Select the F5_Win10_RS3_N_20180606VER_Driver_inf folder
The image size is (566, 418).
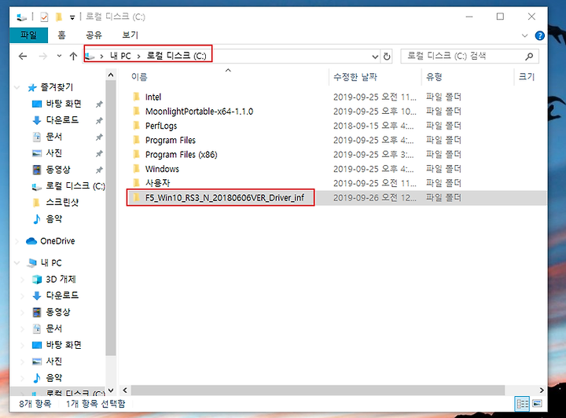tap(225, 198)
